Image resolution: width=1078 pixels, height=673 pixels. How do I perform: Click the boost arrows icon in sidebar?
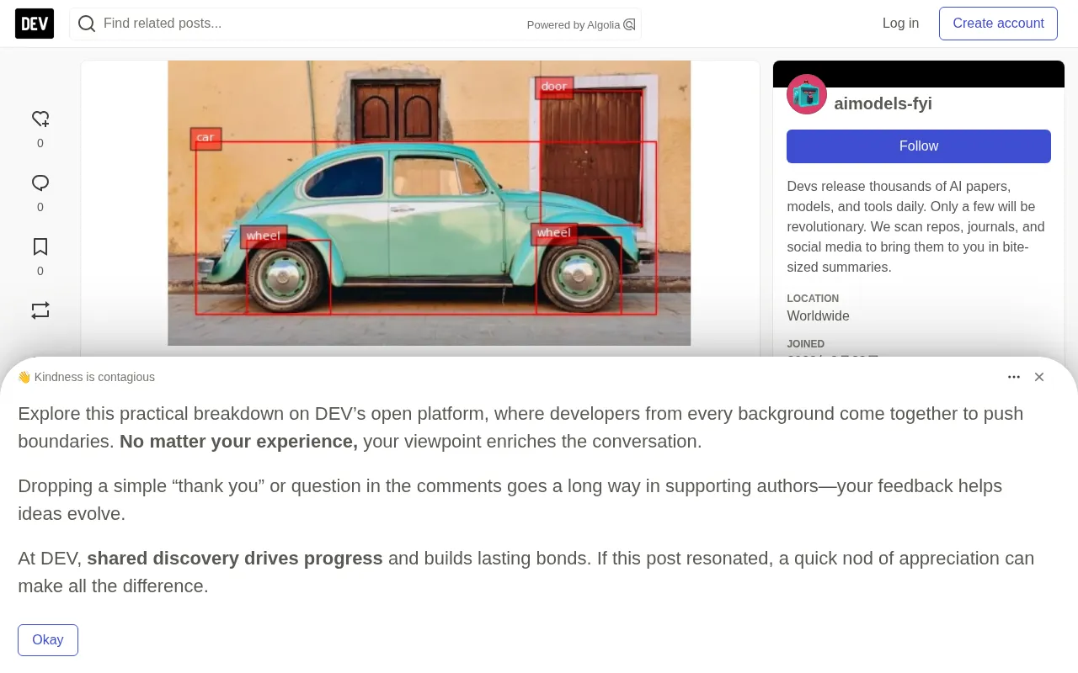click(x=40, y=310)
